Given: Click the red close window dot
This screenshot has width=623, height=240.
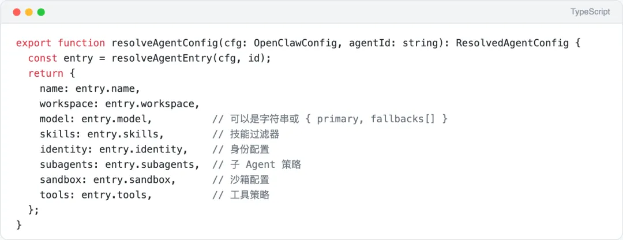Looking at the screenshot, I should click(16, 12).
